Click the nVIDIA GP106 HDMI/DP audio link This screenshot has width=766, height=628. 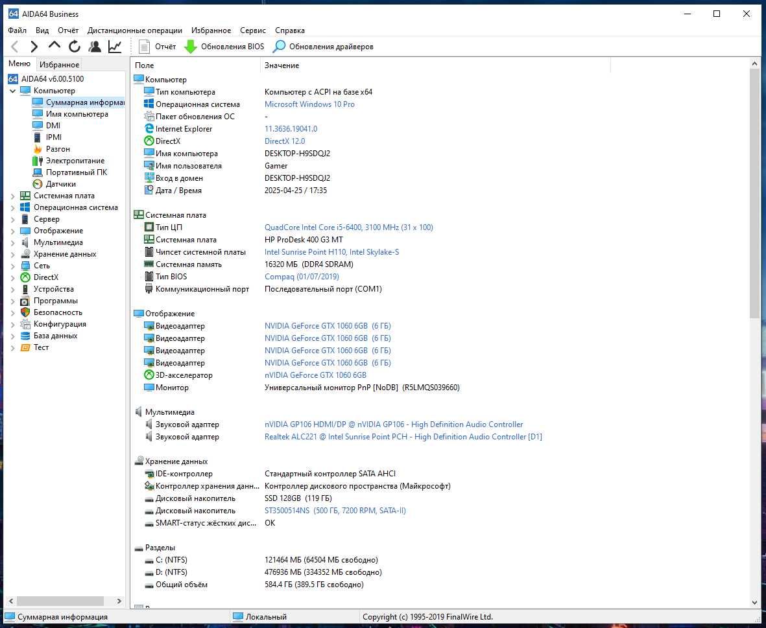pyautogui.click(x=394, y=424)
